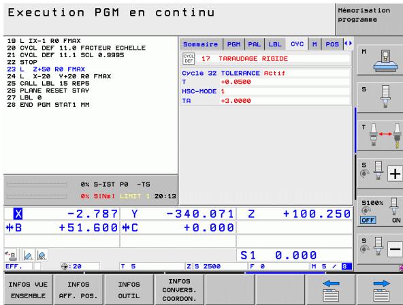Select the CYC tab
The image size is (403, 305).
pos(297,44)
